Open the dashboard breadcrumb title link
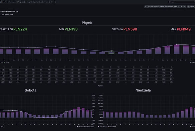 (29, 2)
